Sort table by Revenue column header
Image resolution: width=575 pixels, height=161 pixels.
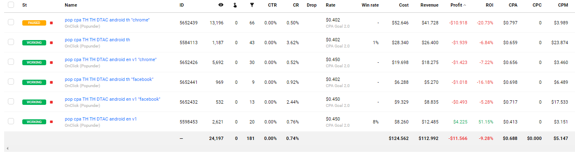click(429, 5)
